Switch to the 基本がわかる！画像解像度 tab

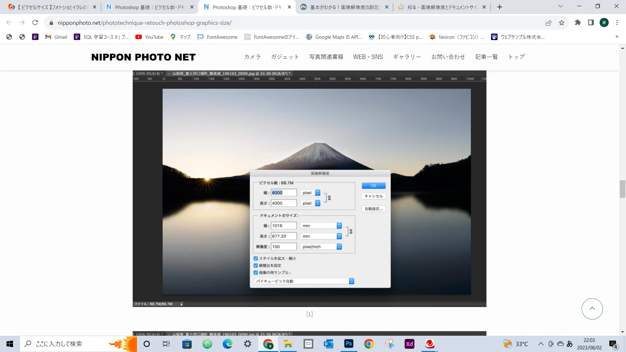pos(344,7)
